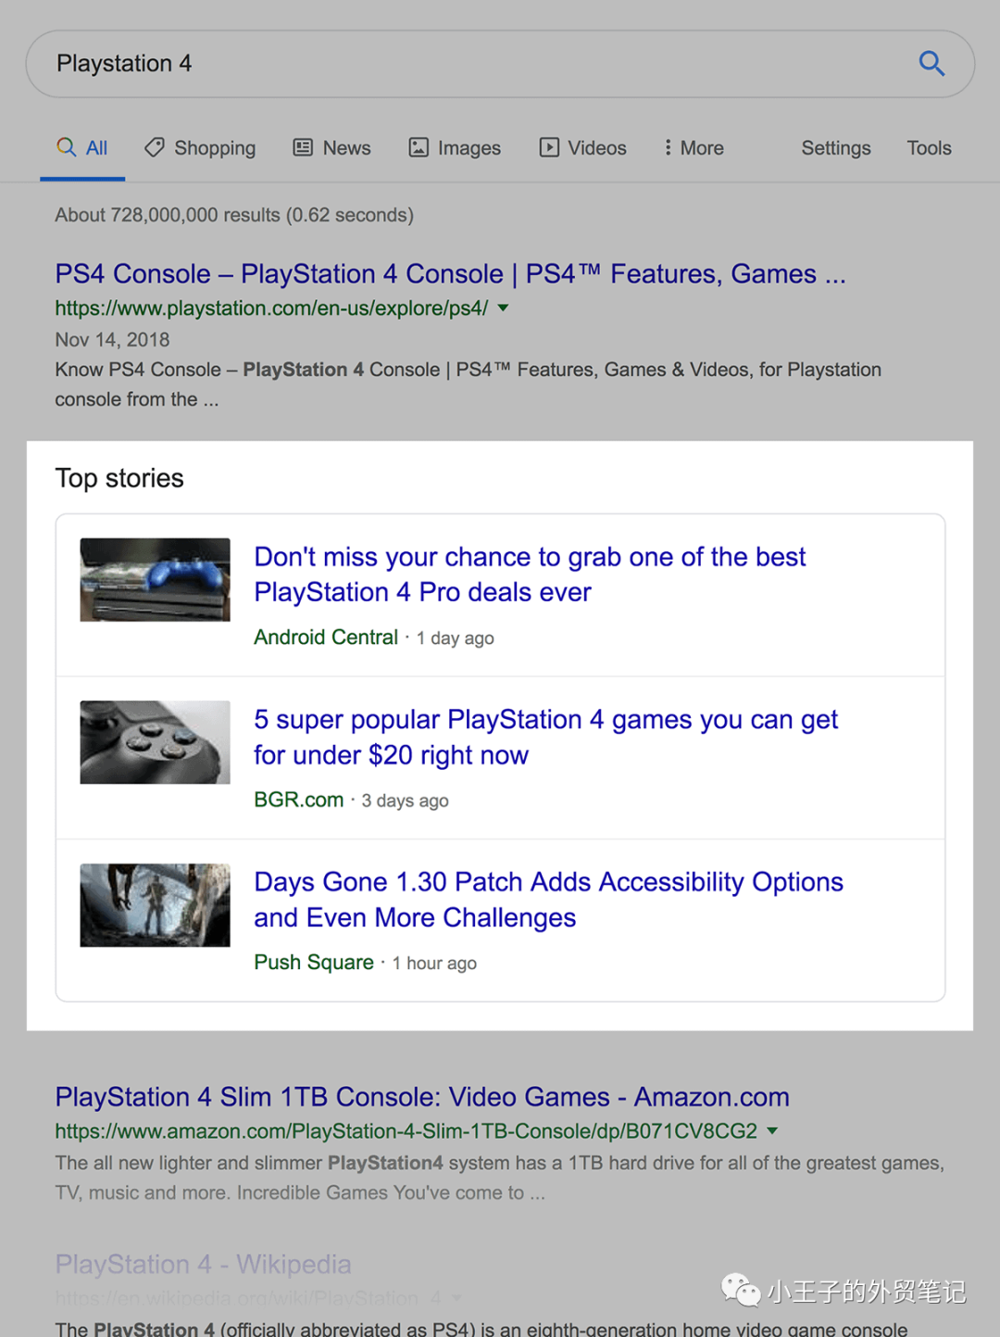Click the '1 hour ago' timestamp
Viewport: 1000px width, 1337px height.
click(x=434, y=964)
